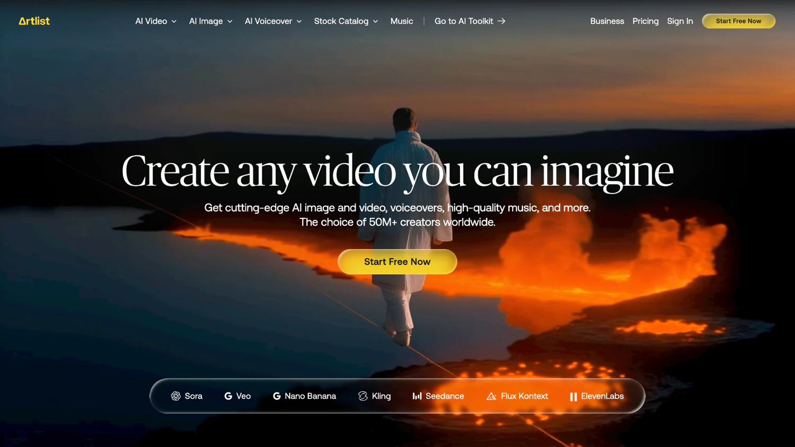This screenshot has height=447, width=795.
Task: Expand the AI Voiceover menu
Action: [x=273, y=21]
